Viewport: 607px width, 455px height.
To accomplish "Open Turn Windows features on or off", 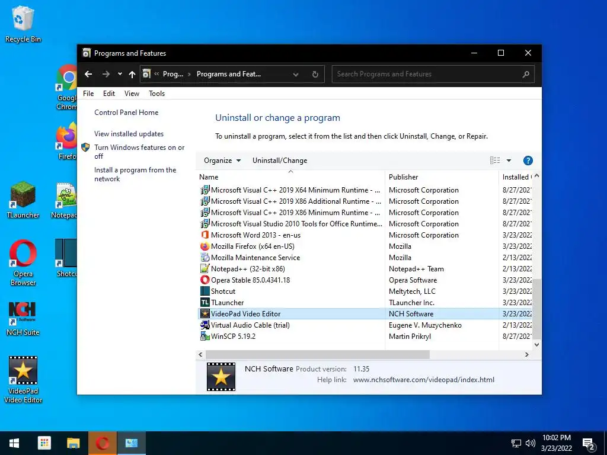I will (x=139, y=152).
